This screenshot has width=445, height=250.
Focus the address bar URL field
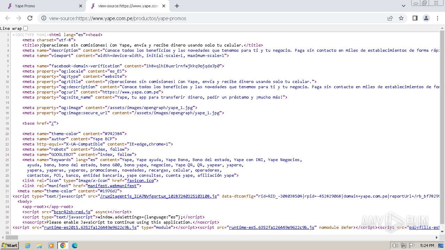click(x=216, y=18)
